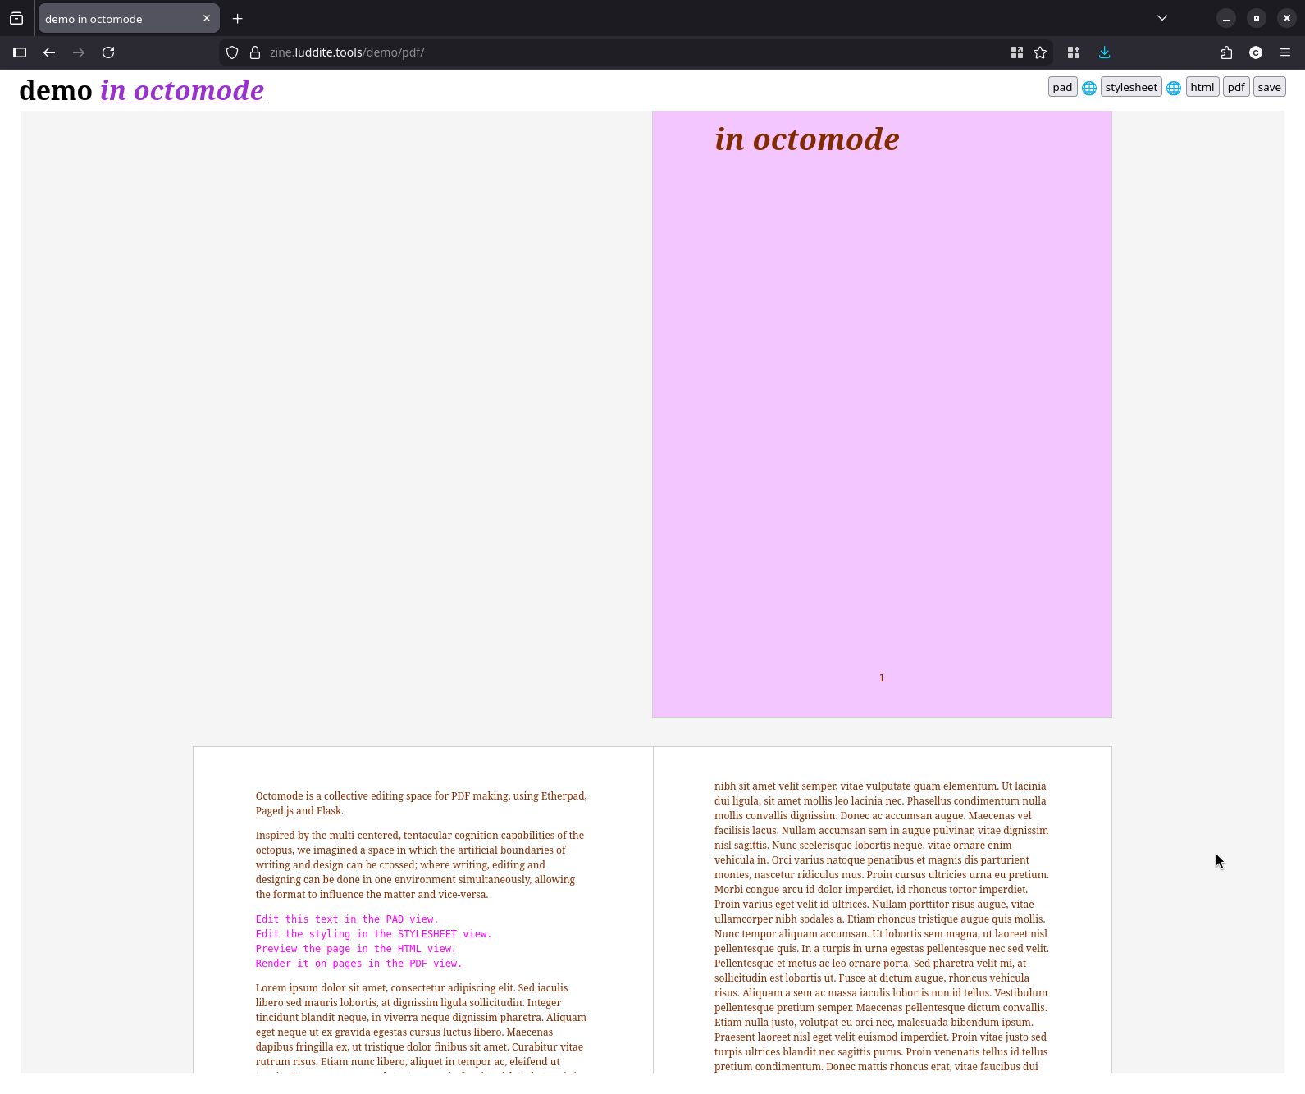Open the Extensions puzzle icon
This screenshot has height=1094, width=1305.
[x=1226, y=52]
